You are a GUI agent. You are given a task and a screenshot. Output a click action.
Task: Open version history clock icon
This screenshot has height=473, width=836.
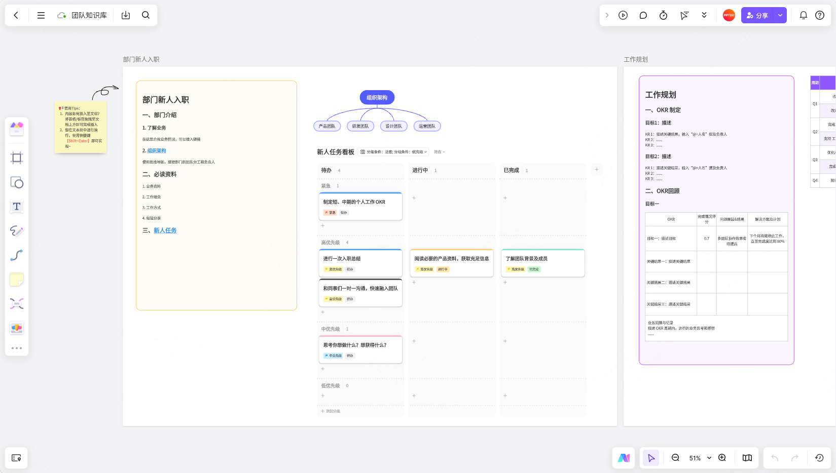[819, 458]
